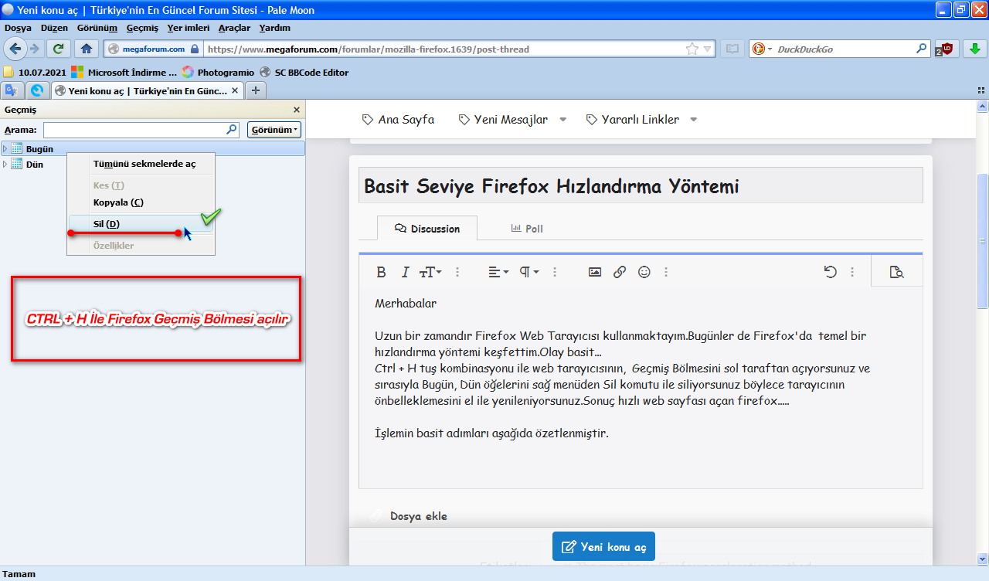
Task: Open Microsoft İndirme bookmark
Action: (124, 73)
